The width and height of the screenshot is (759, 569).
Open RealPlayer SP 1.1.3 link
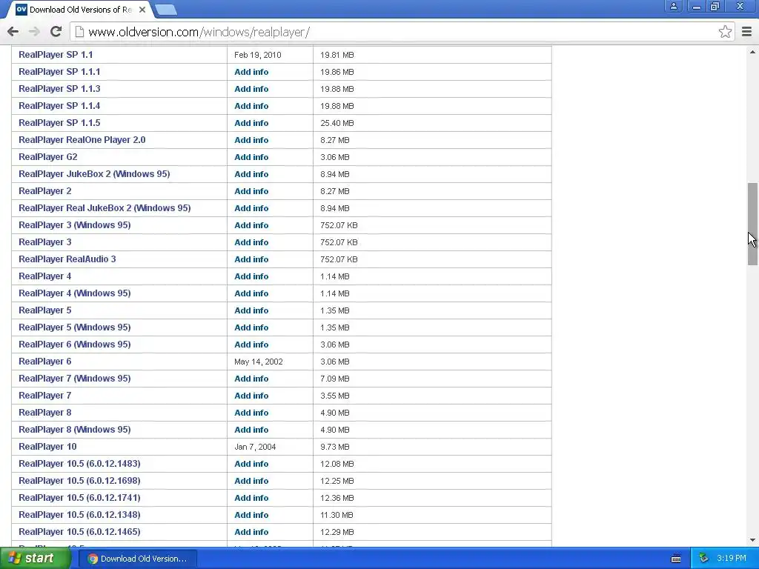59,89
